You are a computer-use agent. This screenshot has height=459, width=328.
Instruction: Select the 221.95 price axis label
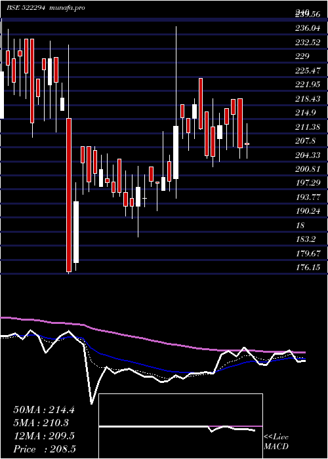(308, 85)
